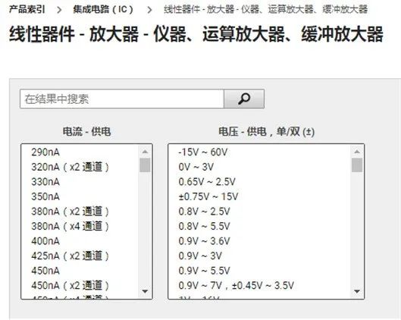Click inside the 在结果中搜索 search field
The image size is (401, 320).
point(122,99)
